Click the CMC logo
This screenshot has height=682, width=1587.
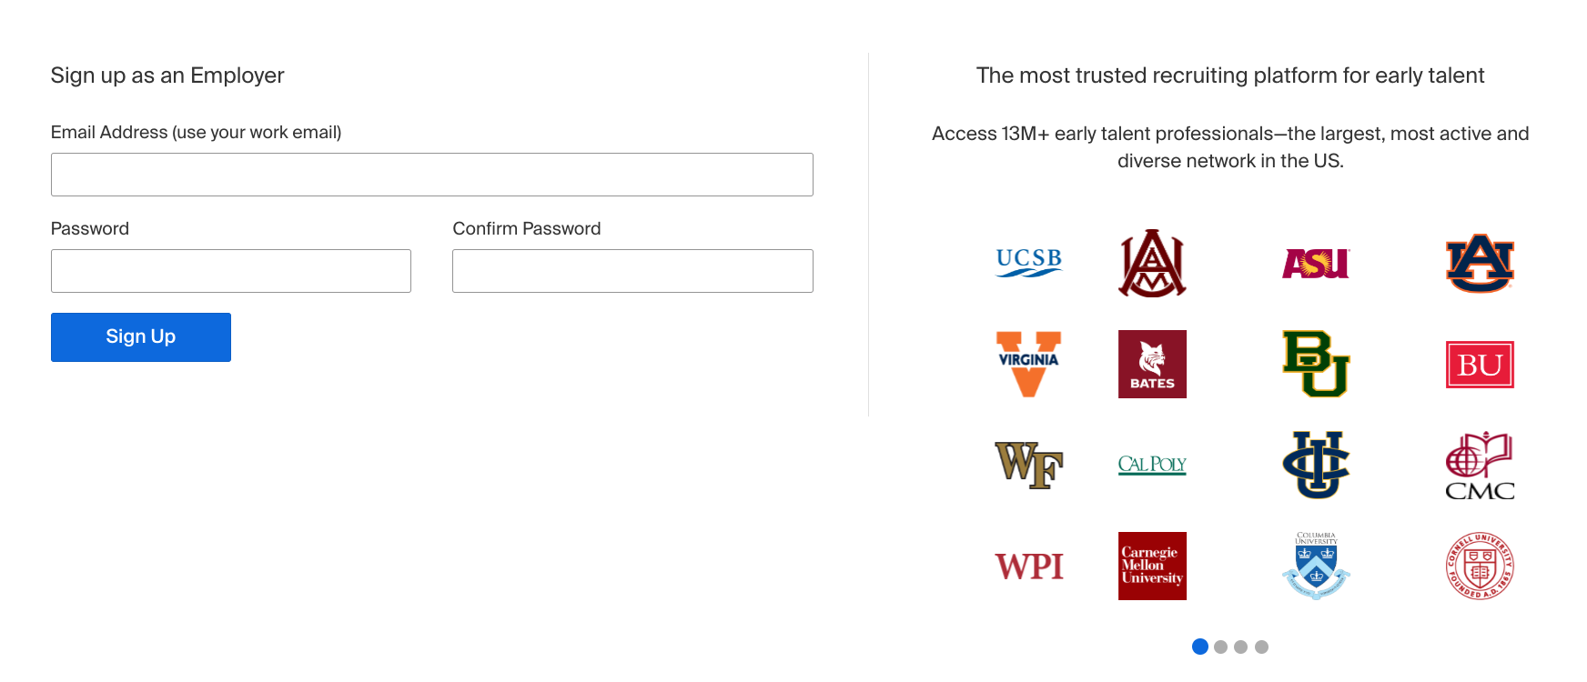(x=1479, y=466)
